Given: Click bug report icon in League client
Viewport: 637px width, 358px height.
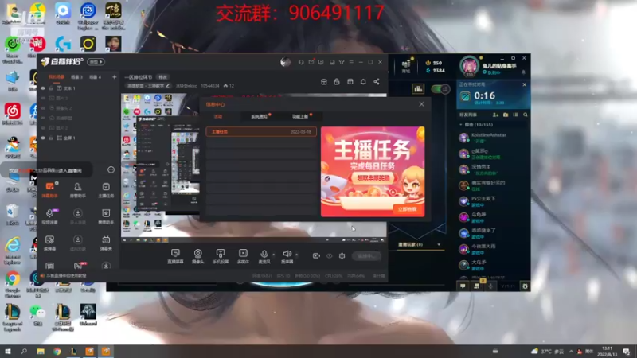Looking at the screenshot, I should coord(525,286).
